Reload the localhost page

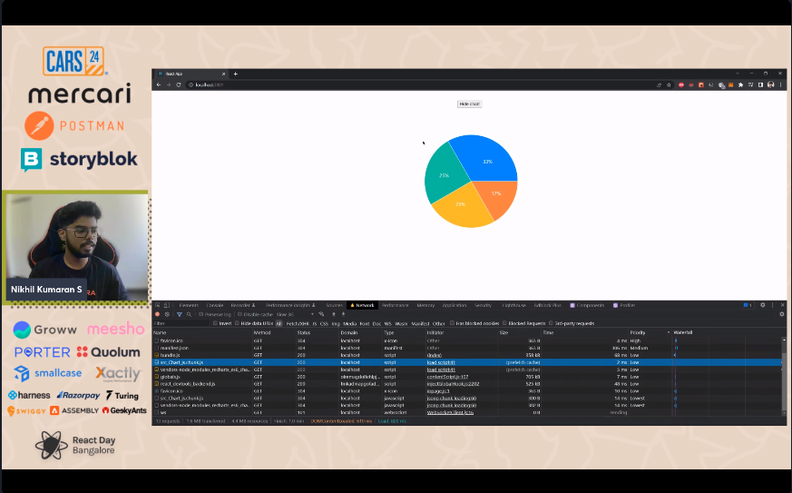(x=179, y=85)
